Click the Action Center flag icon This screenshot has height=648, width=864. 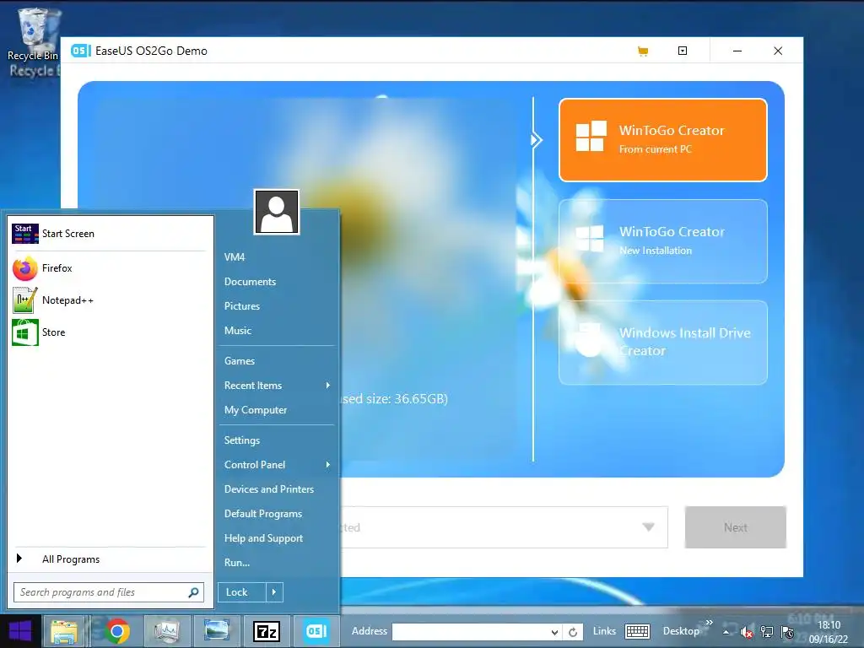[x=787, y=632]
